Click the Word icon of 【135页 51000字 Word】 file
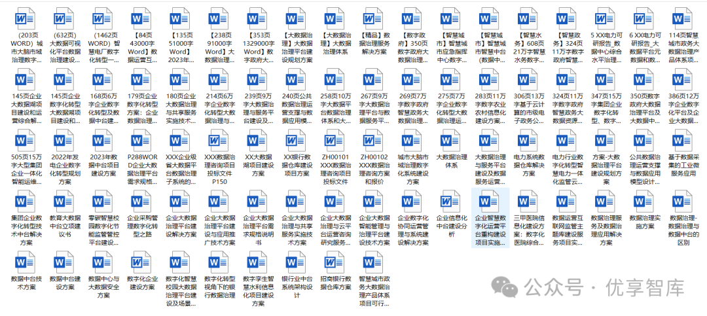Image resolution: width=707 pixels, height=316 pixels. pos(180,19)
